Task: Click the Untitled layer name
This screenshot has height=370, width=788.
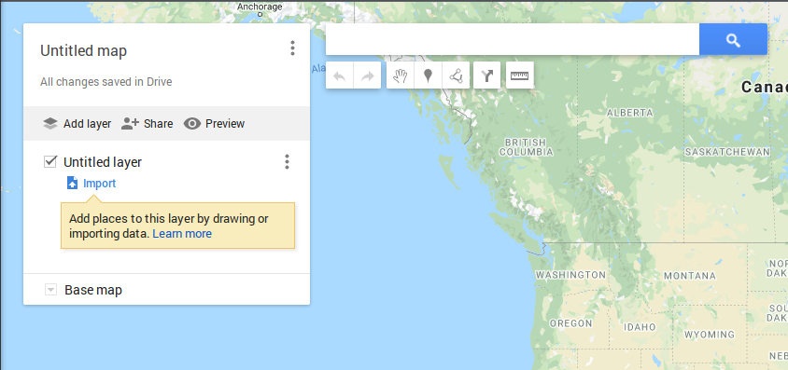Action: coord(103,162)
